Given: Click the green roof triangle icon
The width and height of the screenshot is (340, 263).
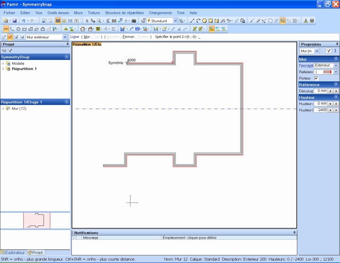Looking at the screenshot, I should click(x=66, y=29).
